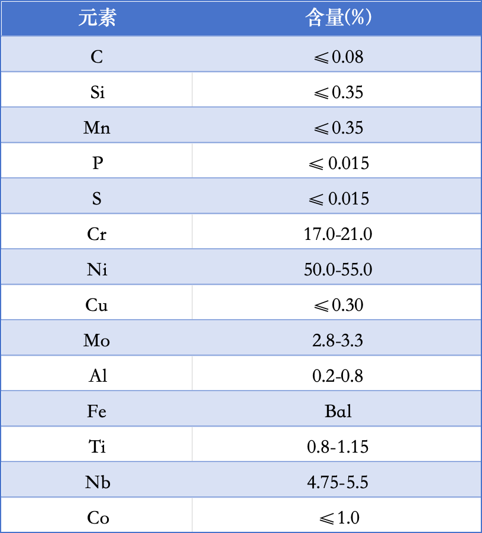Image resolution: width=482 pixels, height=533 pixels.
Task: Click the Mn element cell
Action: [x=97, y=128]
